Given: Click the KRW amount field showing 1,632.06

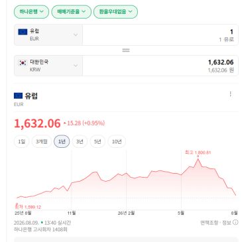Looking at the screenshot, I should (x=160, y=66).
